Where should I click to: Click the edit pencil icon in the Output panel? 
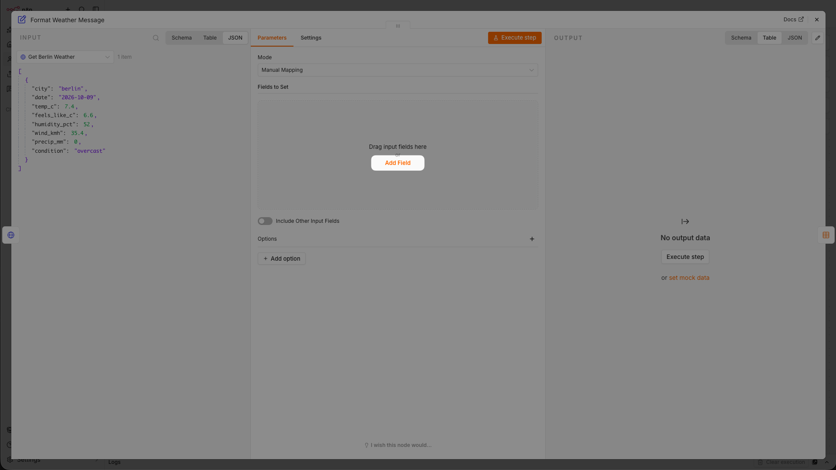pyautogui.click(x=818, y=38)
